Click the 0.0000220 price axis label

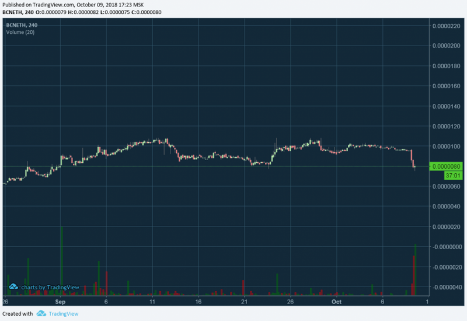coord(446,26)
